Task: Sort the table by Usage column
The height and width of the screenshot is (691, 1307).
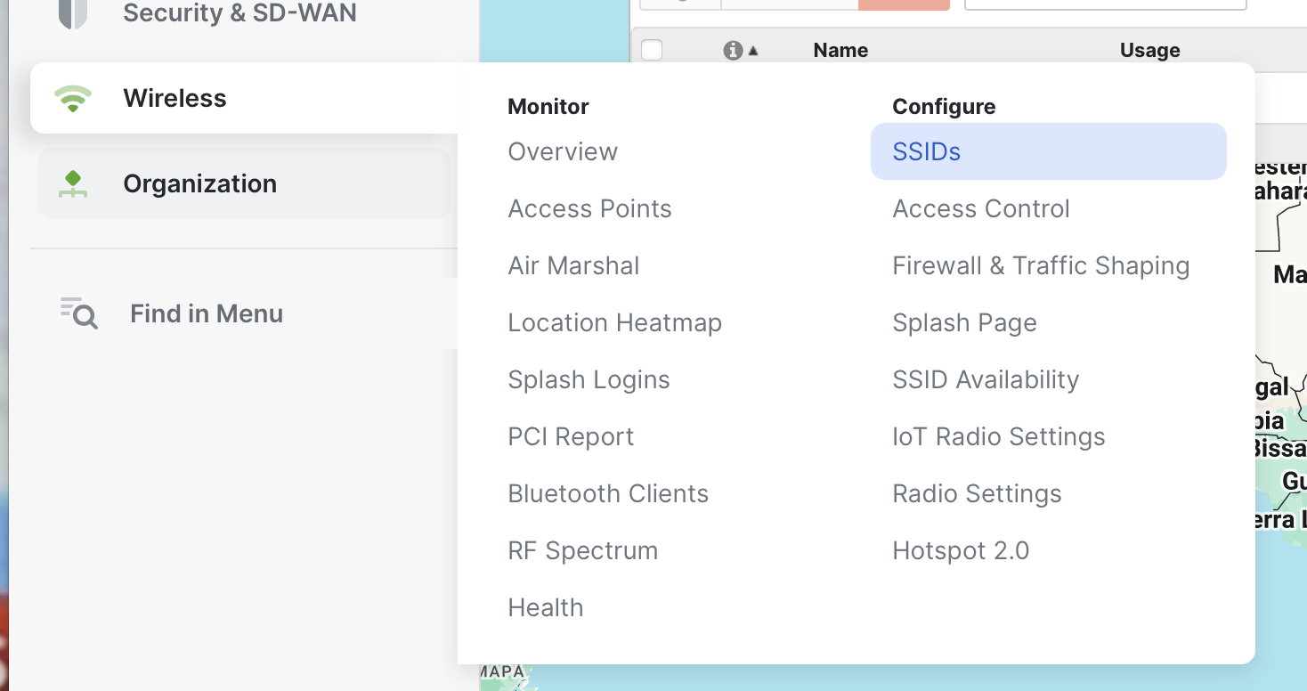Action: (1149, 51)
